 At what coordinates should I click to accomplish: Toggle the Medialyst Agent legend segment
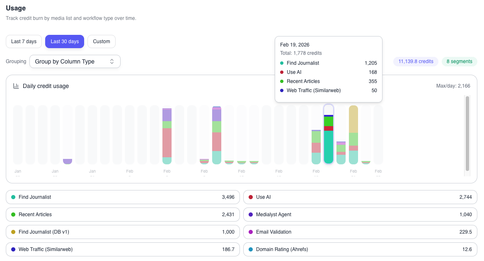[360, 215]
